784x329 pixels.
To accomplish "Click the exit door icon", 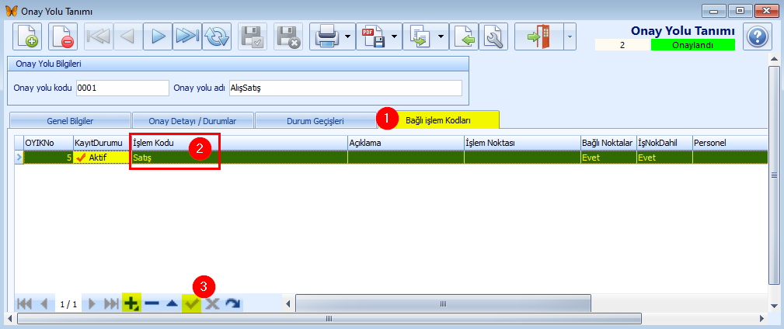I will click(538, 36).
